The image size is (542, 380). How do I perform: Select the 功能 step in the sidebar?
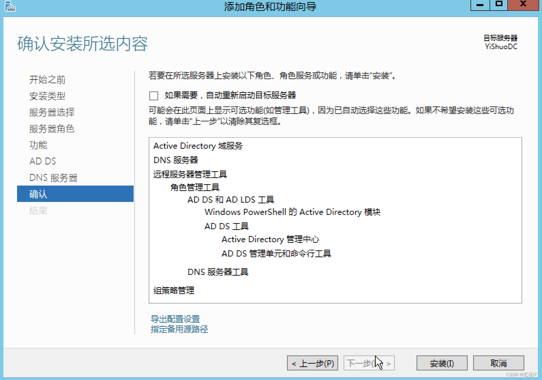[x=38, y=145]
